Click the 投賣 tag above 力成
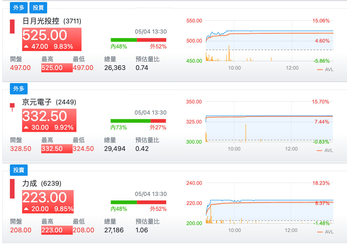The width and height of the screenshot is (347, 244). click(19, 170)
